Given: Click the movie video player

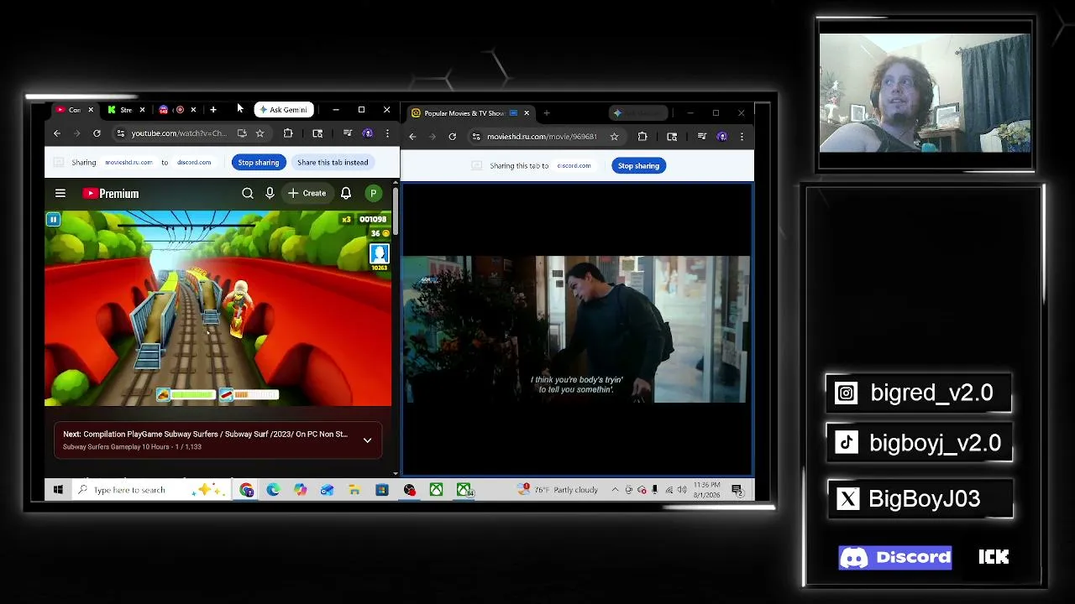Looking at the screenshot, I should 578,329.
